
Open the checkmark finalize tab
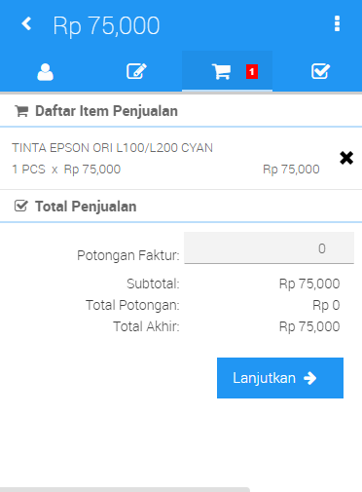(320, 71)
